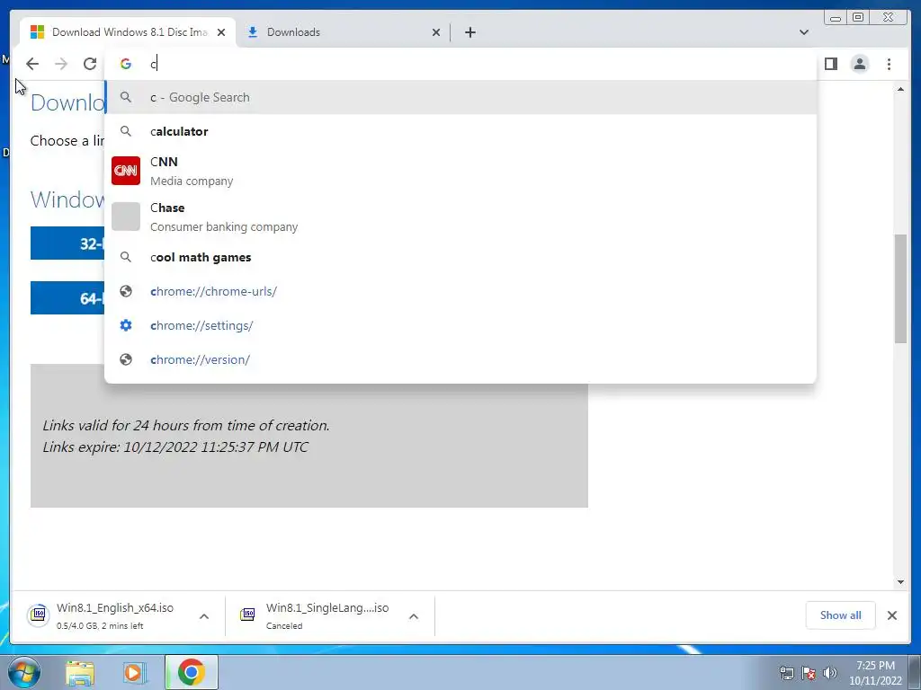Click the taskbar clock showing 7:25 PM
The height and width of the screenshot is (690, 921).
tap(875, 673)
